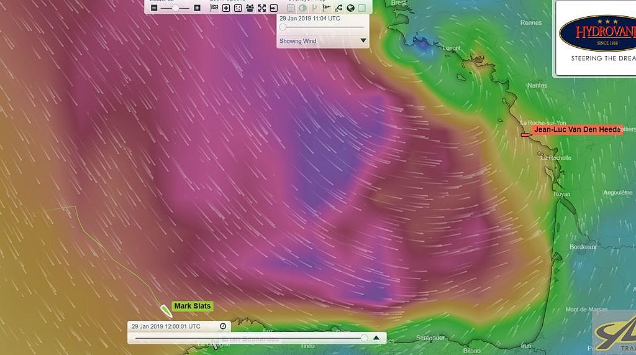Expand the timeline panel with up arrow
Screen dimensions: 636x355
[376, 338]
